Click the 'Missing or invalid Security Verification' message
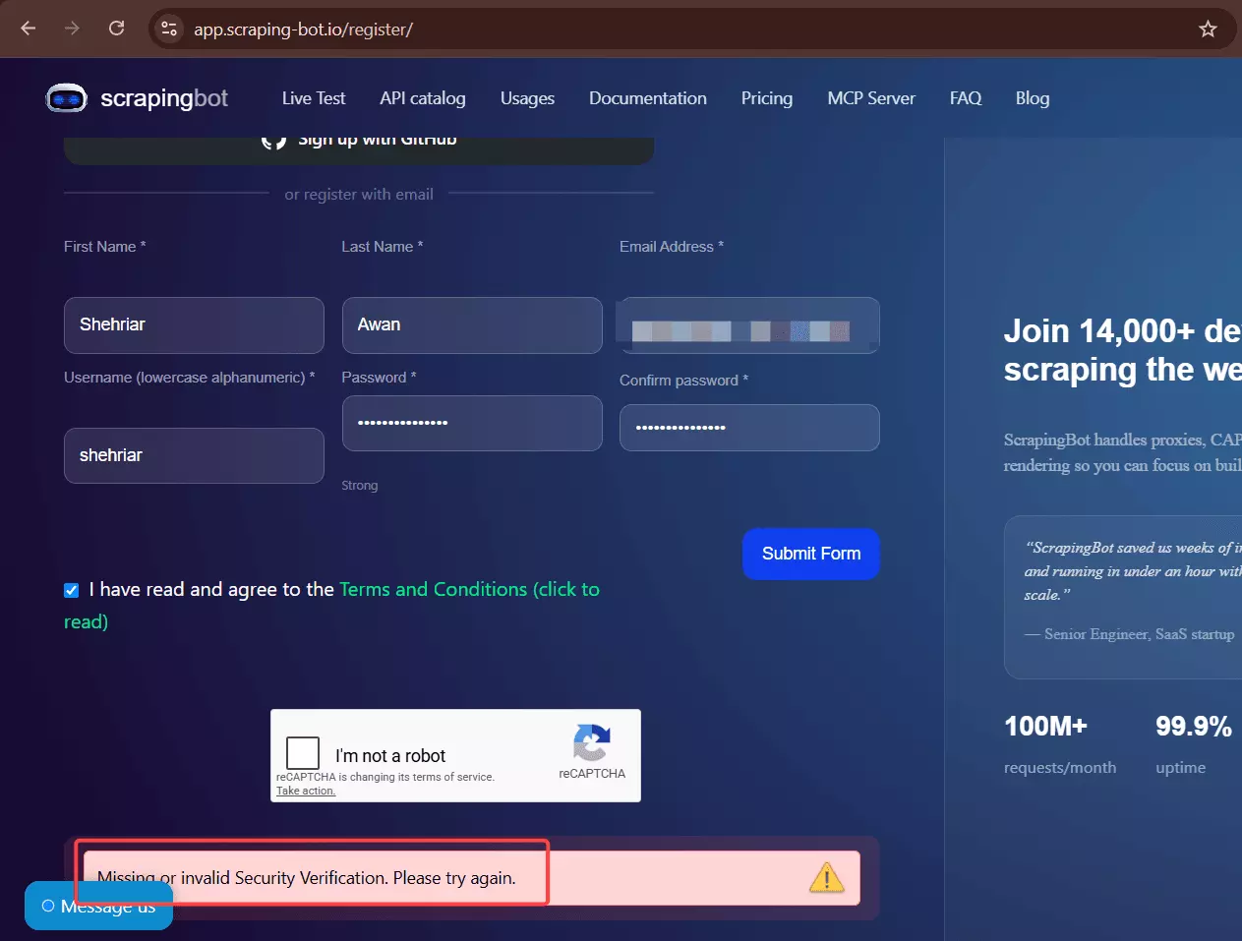 click(x=306, y=878)
